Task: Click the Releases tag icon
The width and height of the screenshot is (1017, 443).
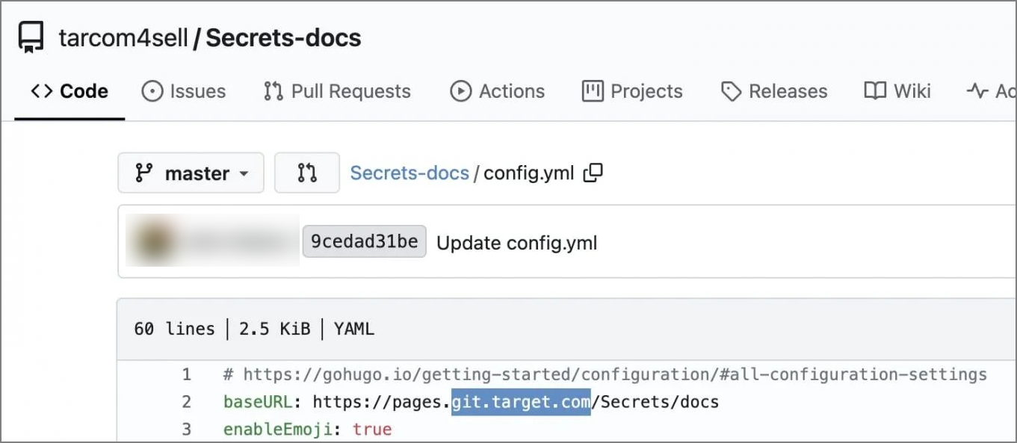Action: [x=730, y=90]
